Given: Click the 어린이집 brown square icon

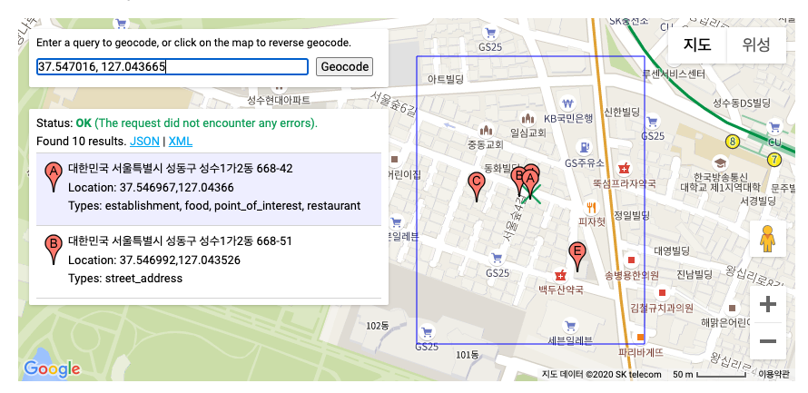Looking at the screenshot, I should click(x=395, y=159).
